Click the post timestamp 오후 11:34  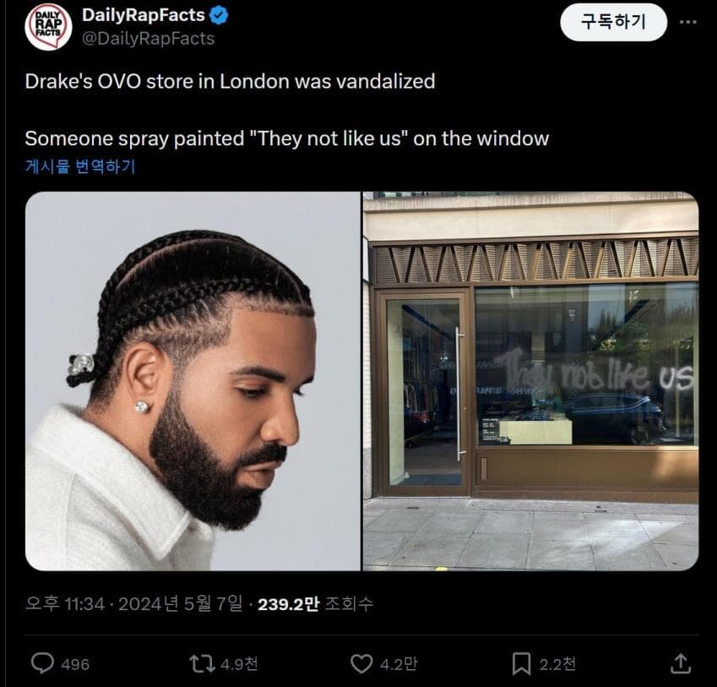65,604
